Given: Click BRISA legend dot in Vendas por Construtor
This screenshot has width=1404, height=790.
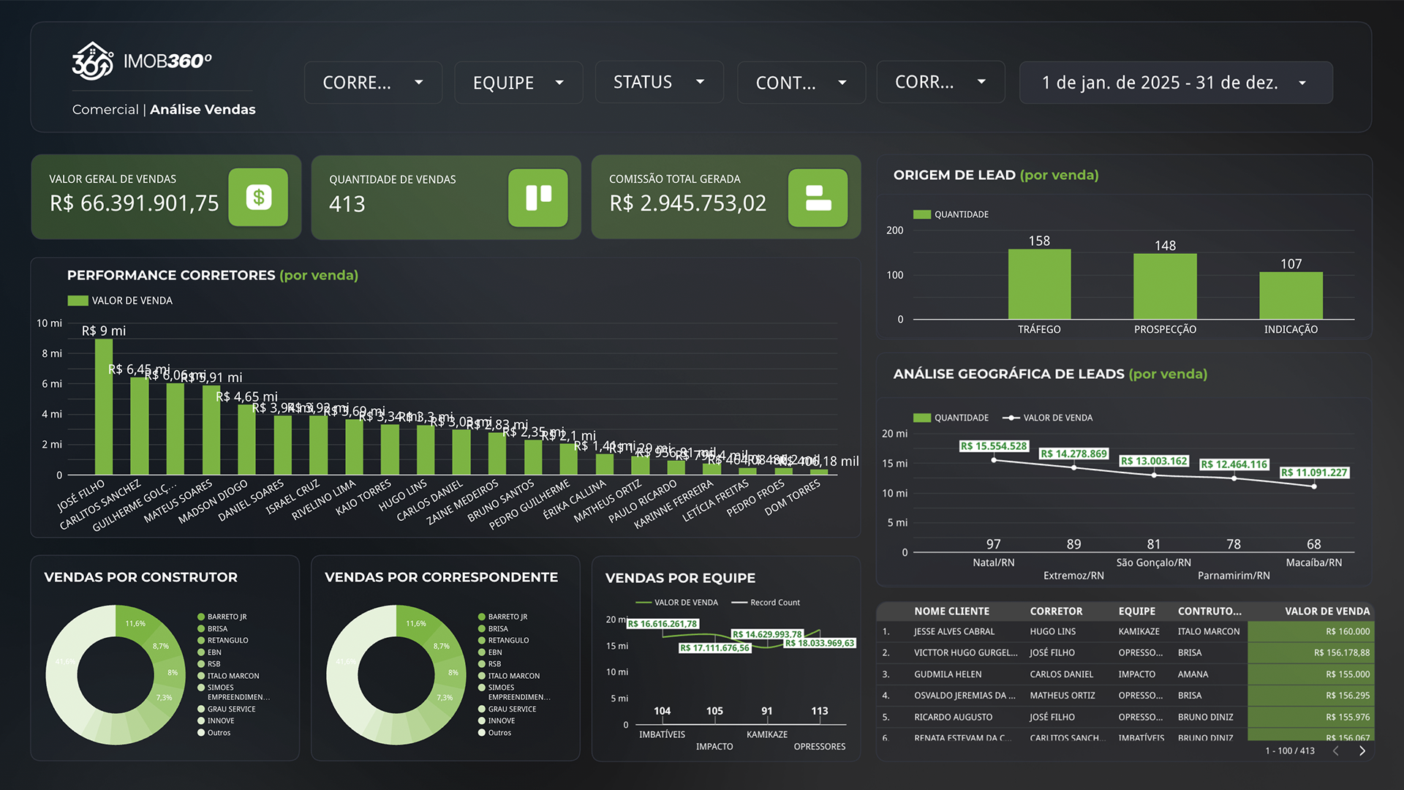Looking at the screenshot, I should (201, 629).
